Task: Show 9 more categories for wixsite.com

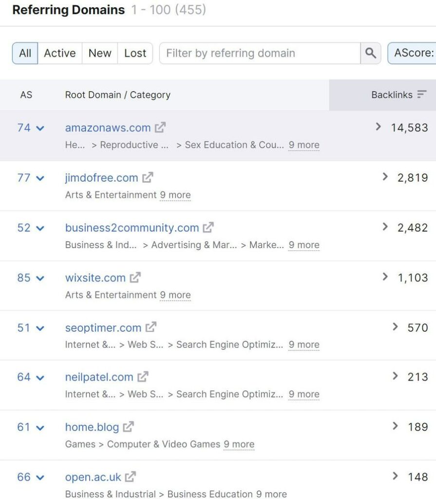Action: click(175, 295)
